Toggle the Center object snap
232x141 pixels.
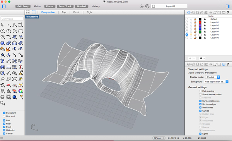[4, 133]
